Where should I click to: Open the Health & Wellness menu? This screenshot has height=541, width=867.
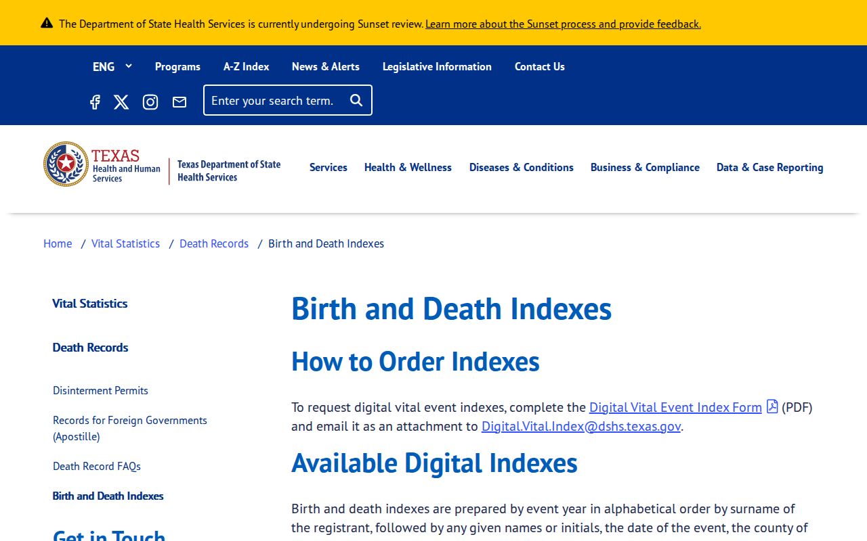tap(408, 167)
